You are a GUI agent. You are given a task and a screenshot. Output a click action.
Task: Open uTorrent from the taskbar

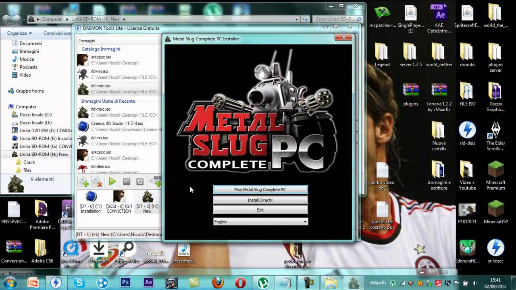pyautogui.click(x=263, y=282)
